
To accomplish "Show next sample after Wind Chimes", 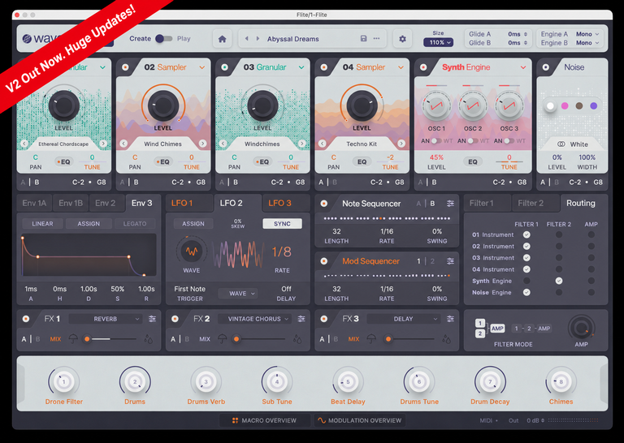I will (x=202, y=144).
